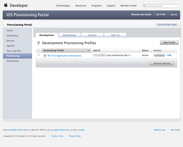The width and height of the screenshot is (183, 147).
Task: Click the search magnifier icon
Action: click(x=144, y=6)
